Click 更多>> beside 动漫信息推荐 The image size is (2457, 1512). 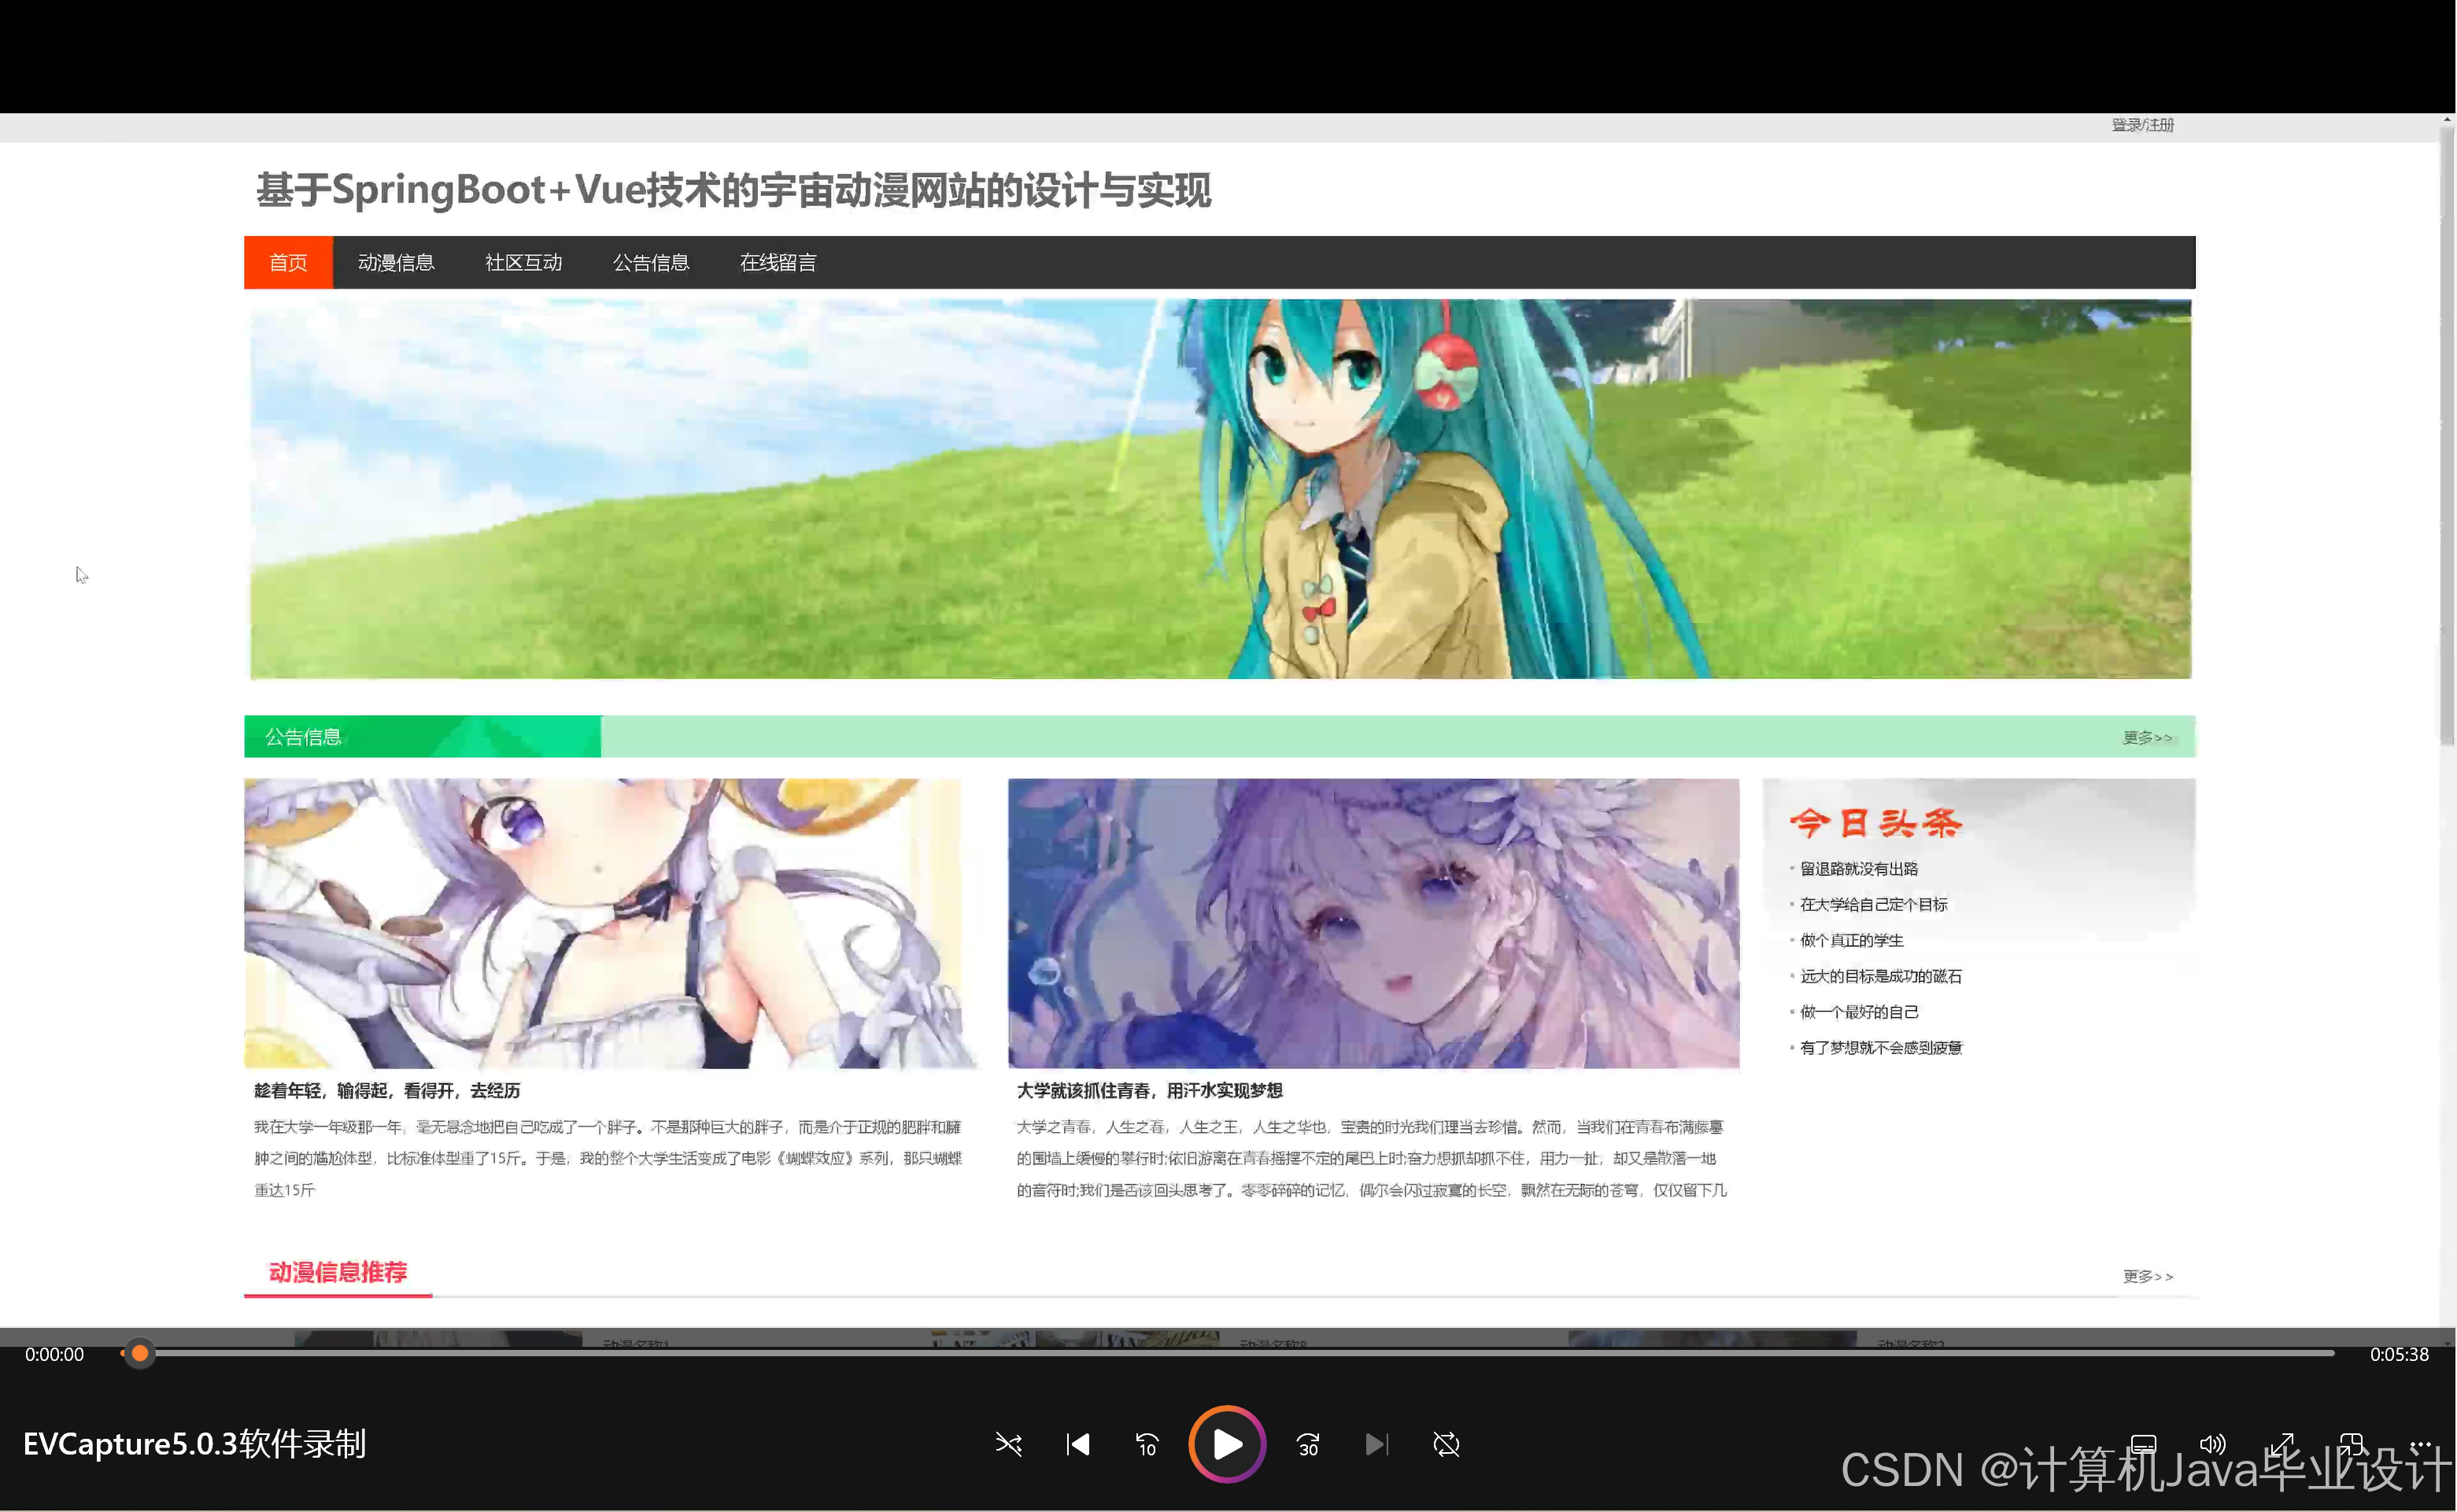pos(2148,1276)
